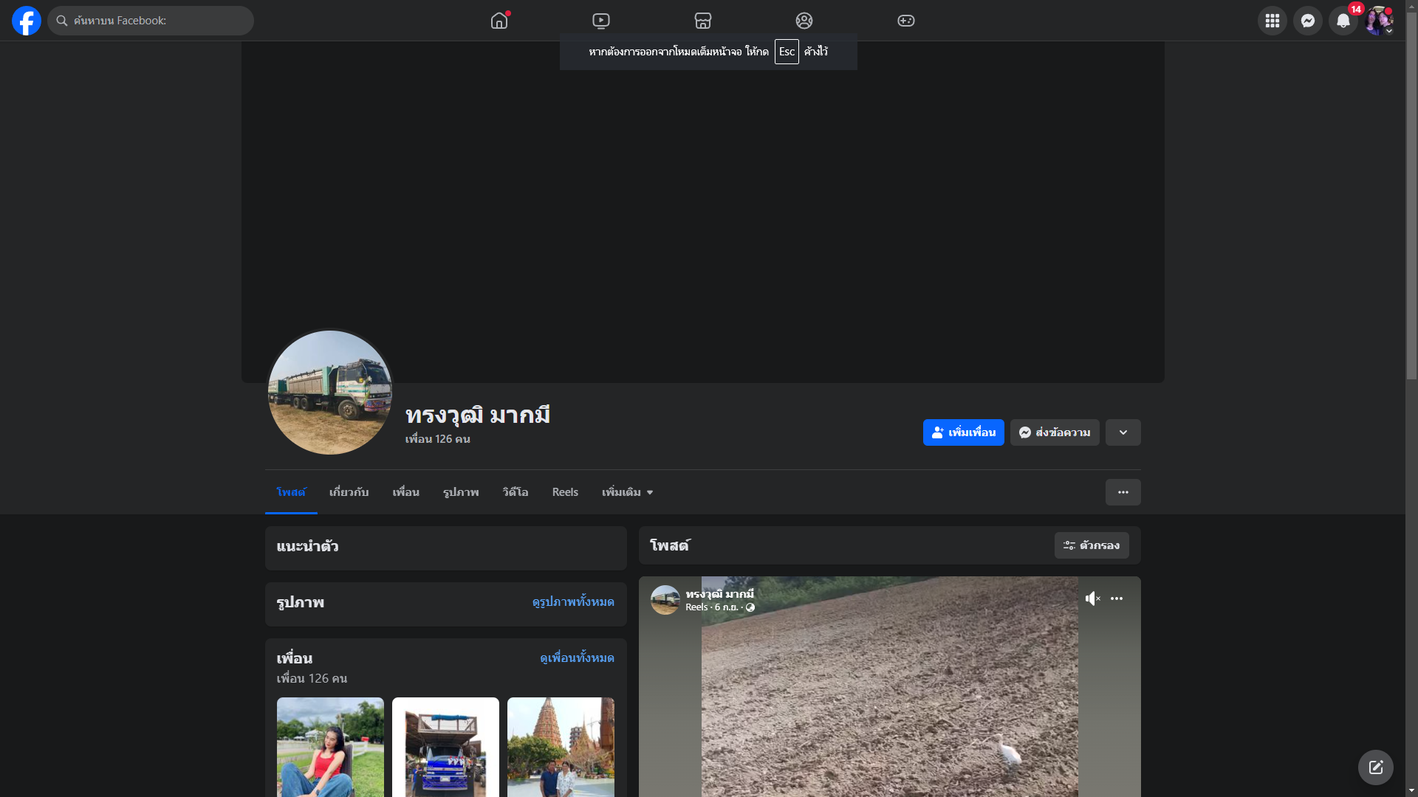Open account menu via profile avatar
Image resolution: width=1418 pixels, height=797 pixels.
[1379, 21]
